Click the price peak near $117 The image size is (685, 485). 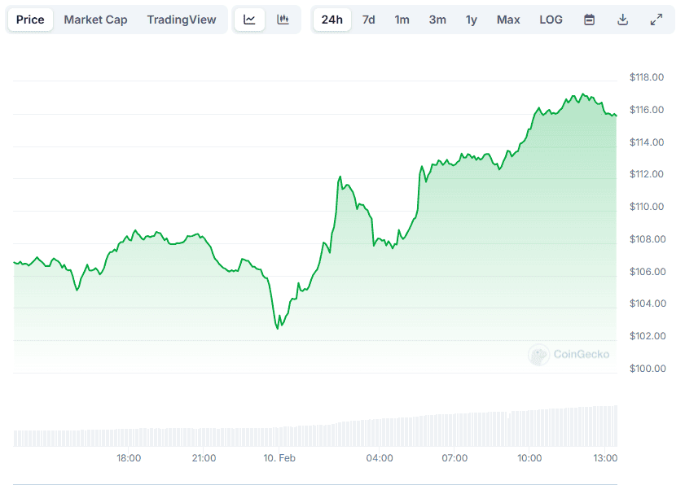tap(575, 95)
